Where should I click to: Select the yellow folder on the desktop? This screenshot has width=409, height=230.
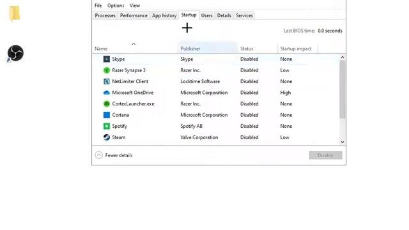coord(15,13)
